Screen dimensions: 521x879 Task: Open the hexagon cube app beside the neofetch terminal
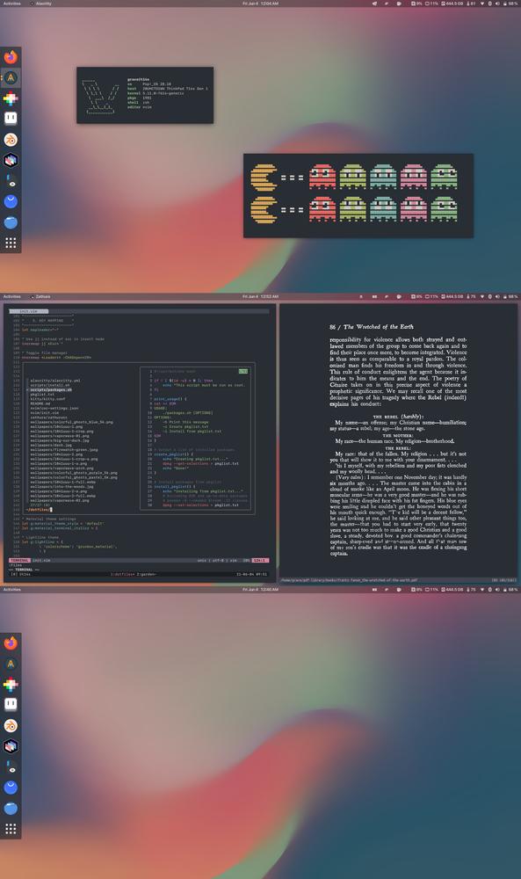(11, 160)
